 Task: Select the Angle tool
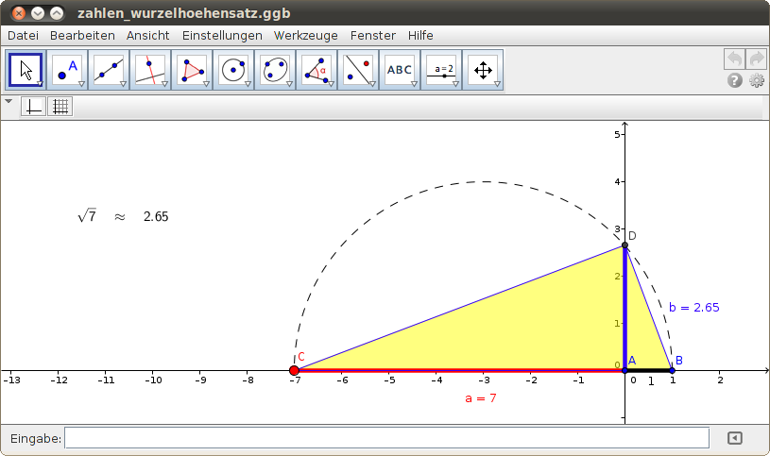point(317,70)
